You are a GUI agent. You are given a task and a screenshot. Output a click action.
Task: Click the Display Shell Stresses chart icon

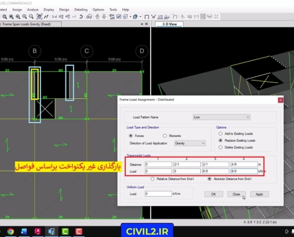[167, 17]
